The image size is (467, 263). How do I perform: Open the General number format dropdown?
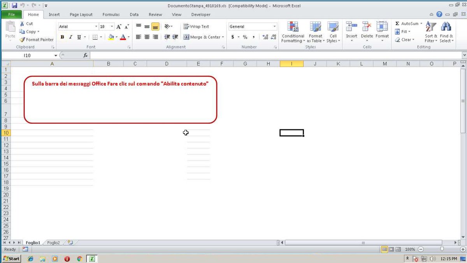tap(275, 26)
